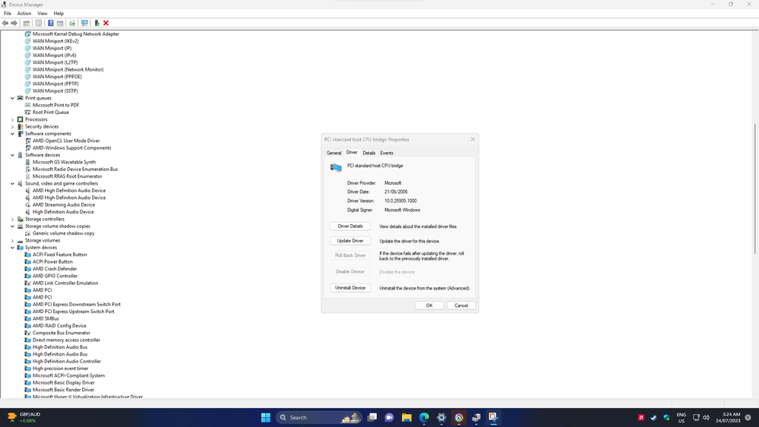Image resolution: width=759 pixels, height=427 pixels.
Task: Toggle the Show/Hide Console Tree toolbar icon
Action: 27,24
